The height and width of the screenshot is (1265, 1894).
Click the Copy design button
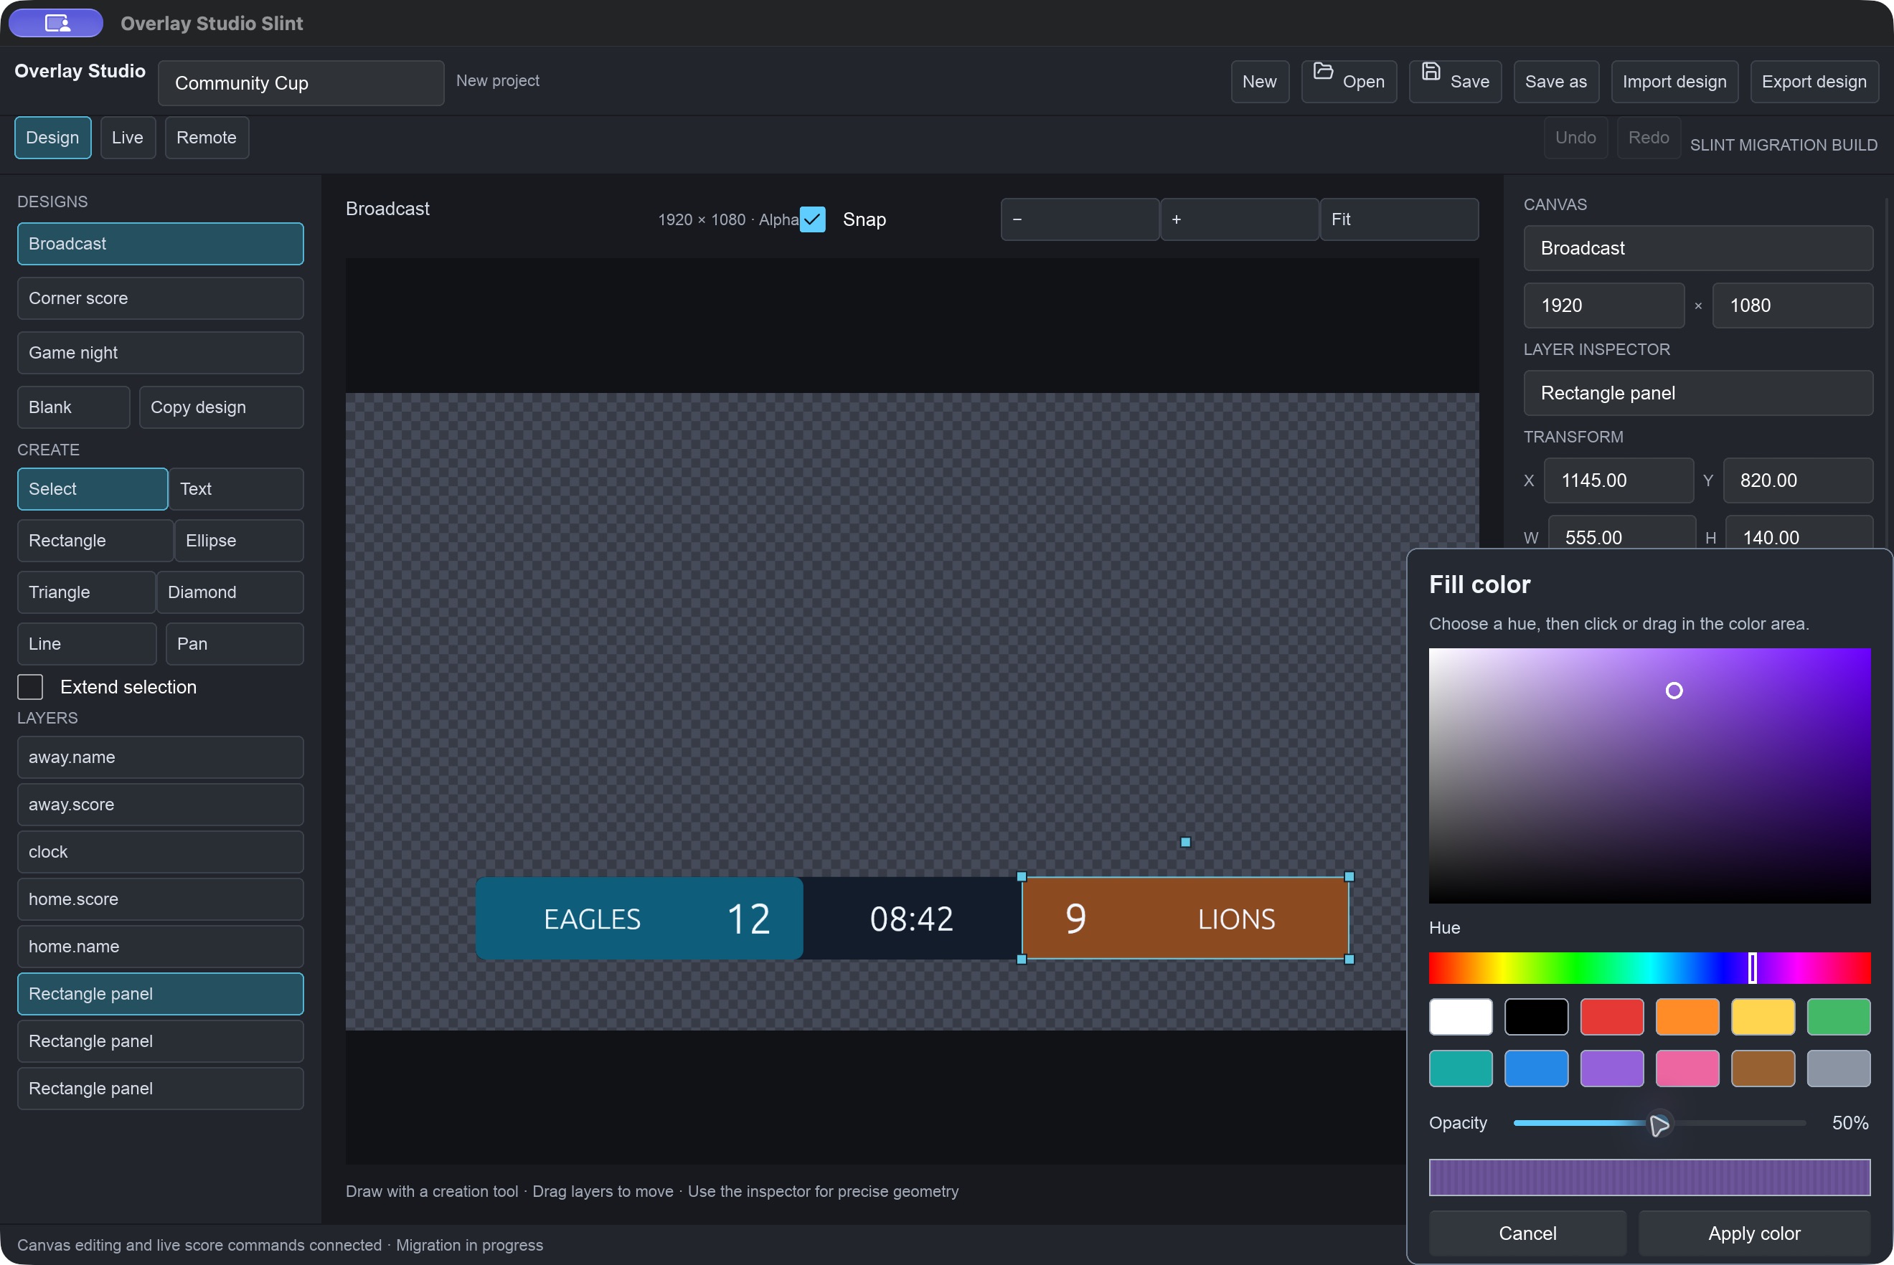[x=221, y=407]
